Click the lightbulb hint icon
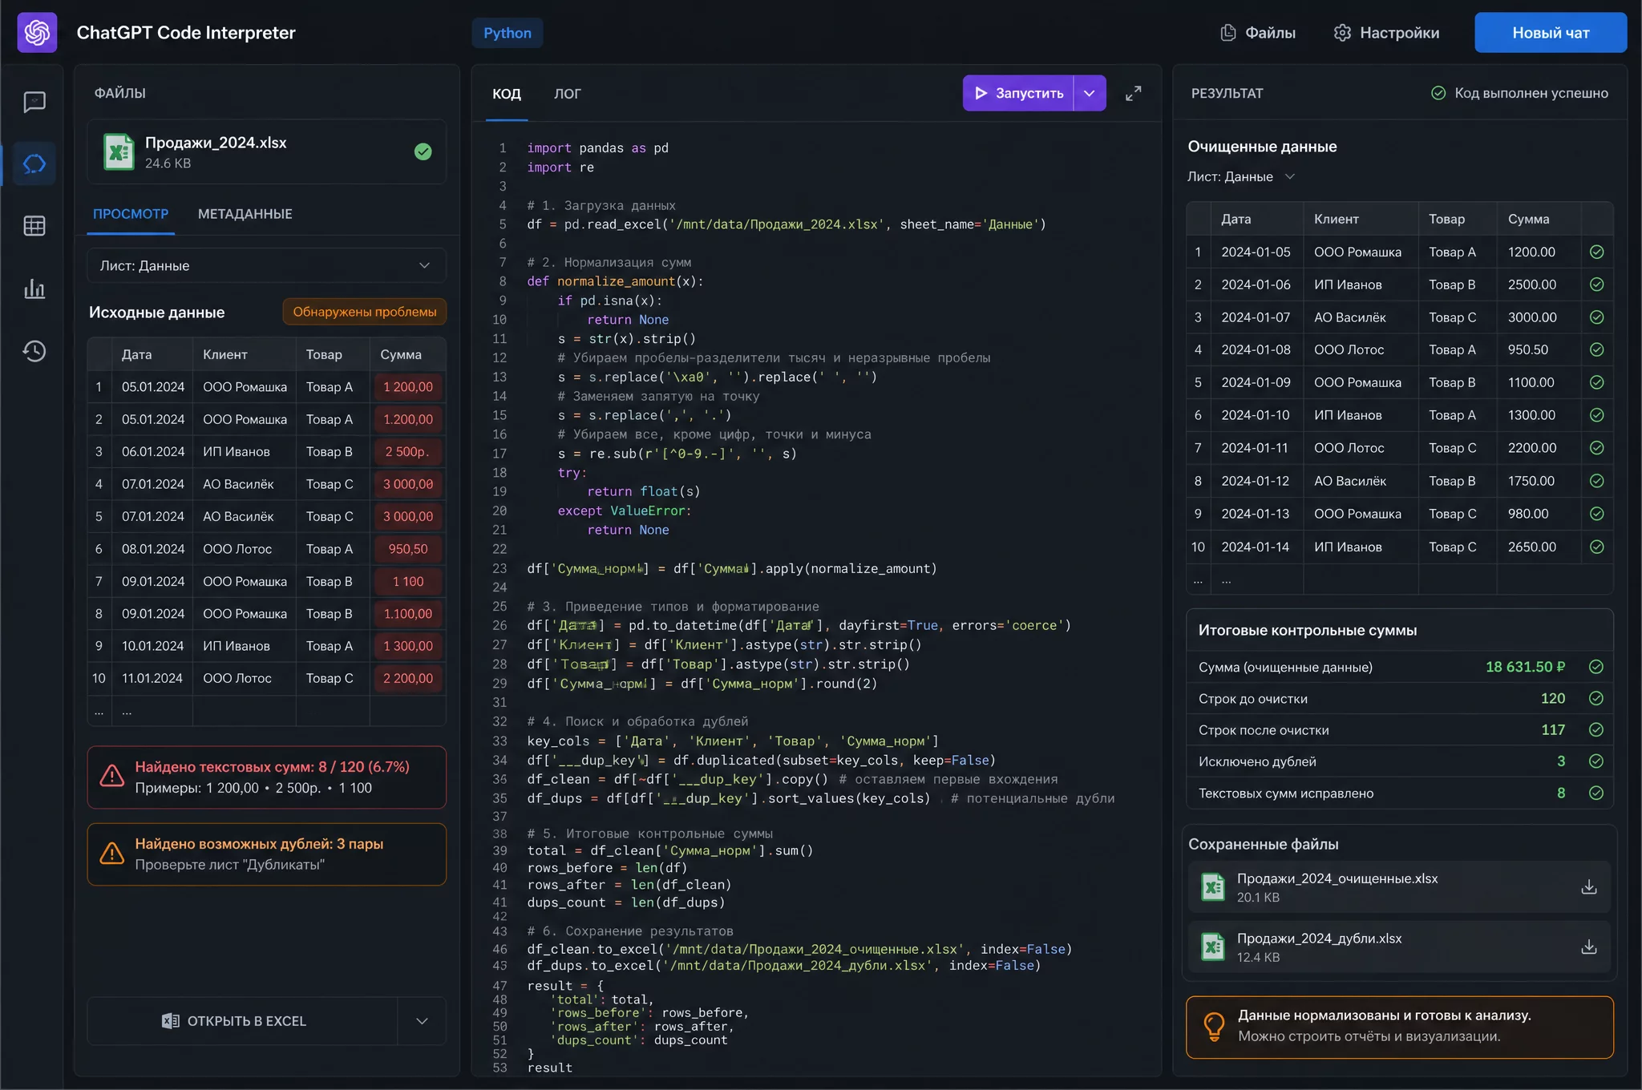1642x1090 pixels. pyautogui.click(x=1214, y=1025)
